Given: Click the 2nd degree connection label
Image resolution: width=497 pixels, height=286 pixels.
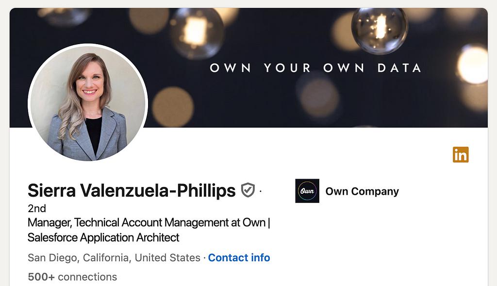Looking at the screenshot, I should 37,208.
